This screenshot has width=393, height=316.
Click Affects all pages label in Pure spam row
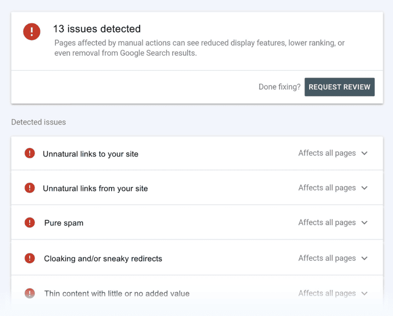click(x=327, y=222)
